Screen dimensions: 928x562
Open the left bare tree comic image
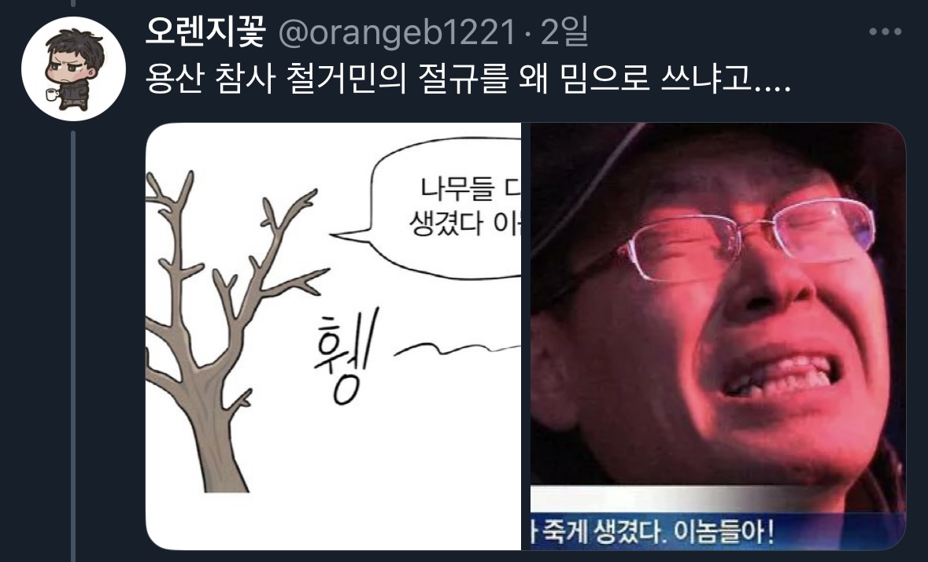[x=333, y=336]
